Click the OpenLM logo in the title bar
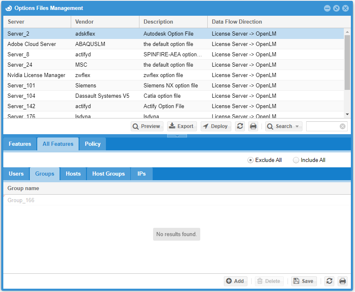The width and height of the screenshot is (355, 292). 9,8
